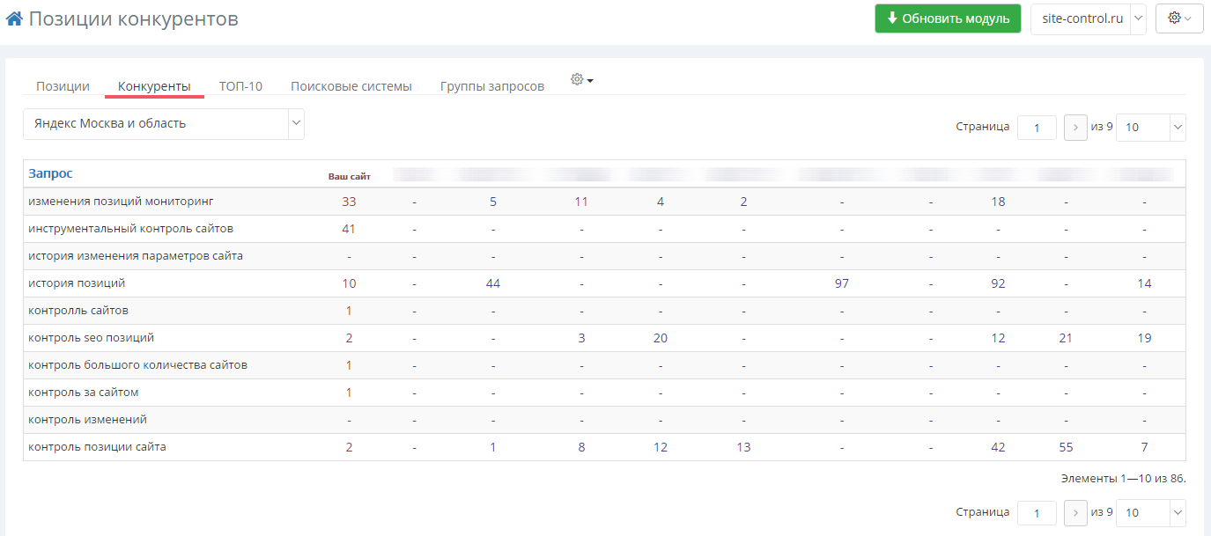Expand the Яндекс Москва и область dropdown
The image size is (1211, 536).
pyautogui.click(x=164, y=124)
